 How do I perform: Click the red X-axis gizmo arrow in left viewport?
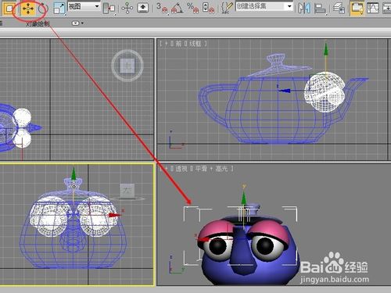pyautogui.click(x=115, y=215)
